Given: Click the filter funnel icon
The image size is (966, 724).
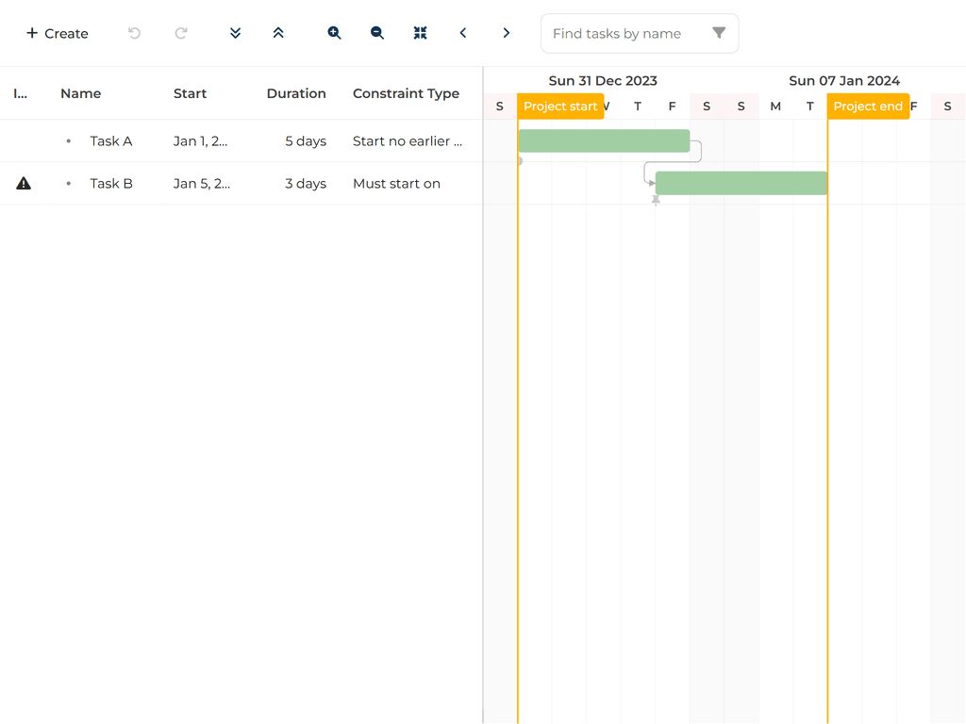Looking at the screenshot, I should tap(719, 33).
